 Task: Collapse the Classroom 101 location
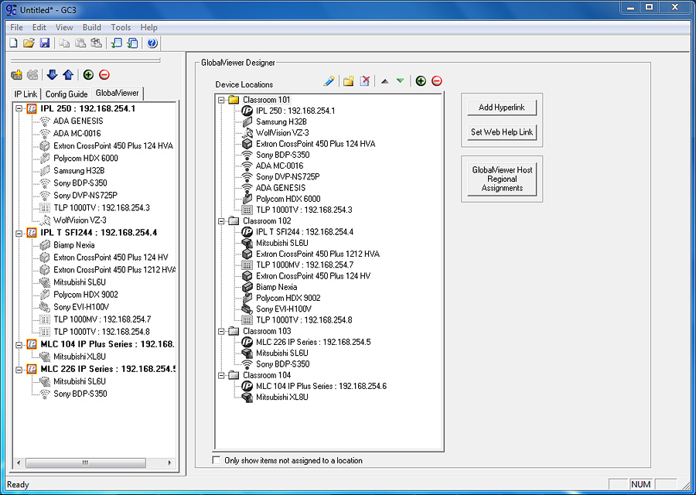click(221, 101)
